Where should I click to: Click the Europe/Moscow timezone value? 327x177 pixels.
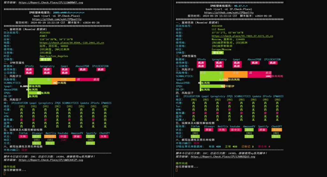tap(221, 49)
